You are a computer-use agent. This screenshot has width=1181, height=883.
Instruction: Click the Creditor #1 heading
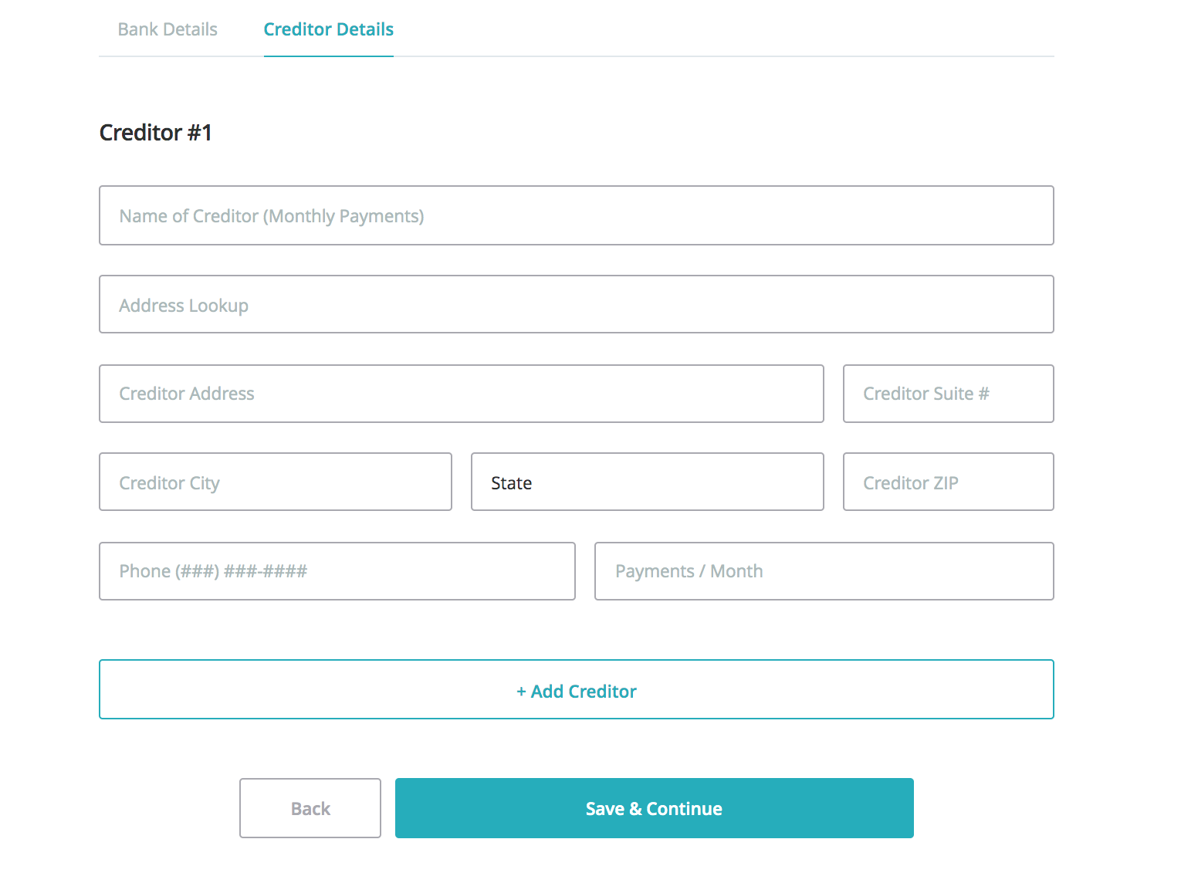pyautogui.click(x=156, y=133)
